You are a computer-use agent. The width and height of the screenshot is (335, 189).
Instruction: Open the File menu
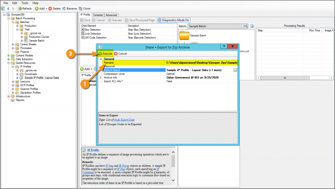pos(6,3)
